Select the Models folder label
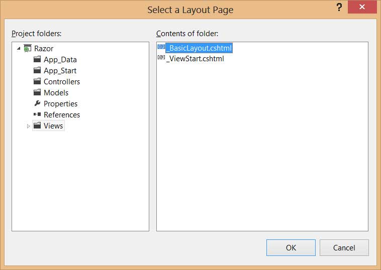381x270 pixels. coord(56,93)
